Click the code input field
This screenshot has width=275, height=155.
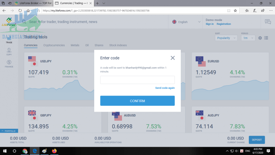click(x=137, y=80)
